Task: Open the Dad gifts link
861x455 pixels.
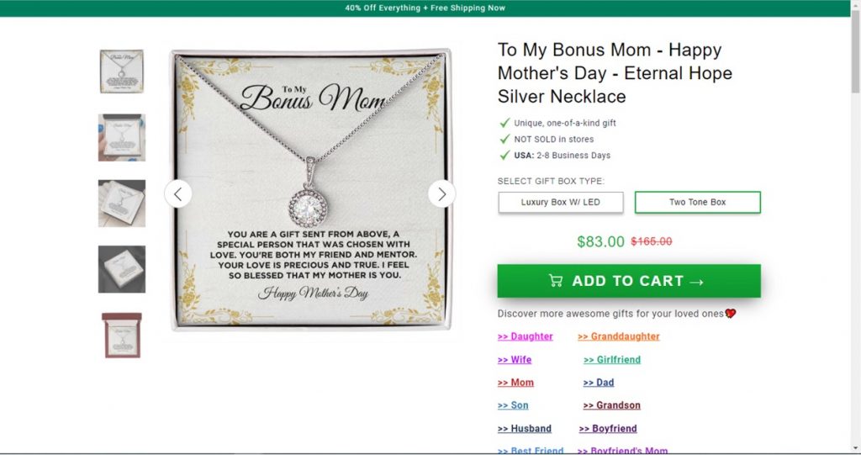Action: (x=599, y=383)
